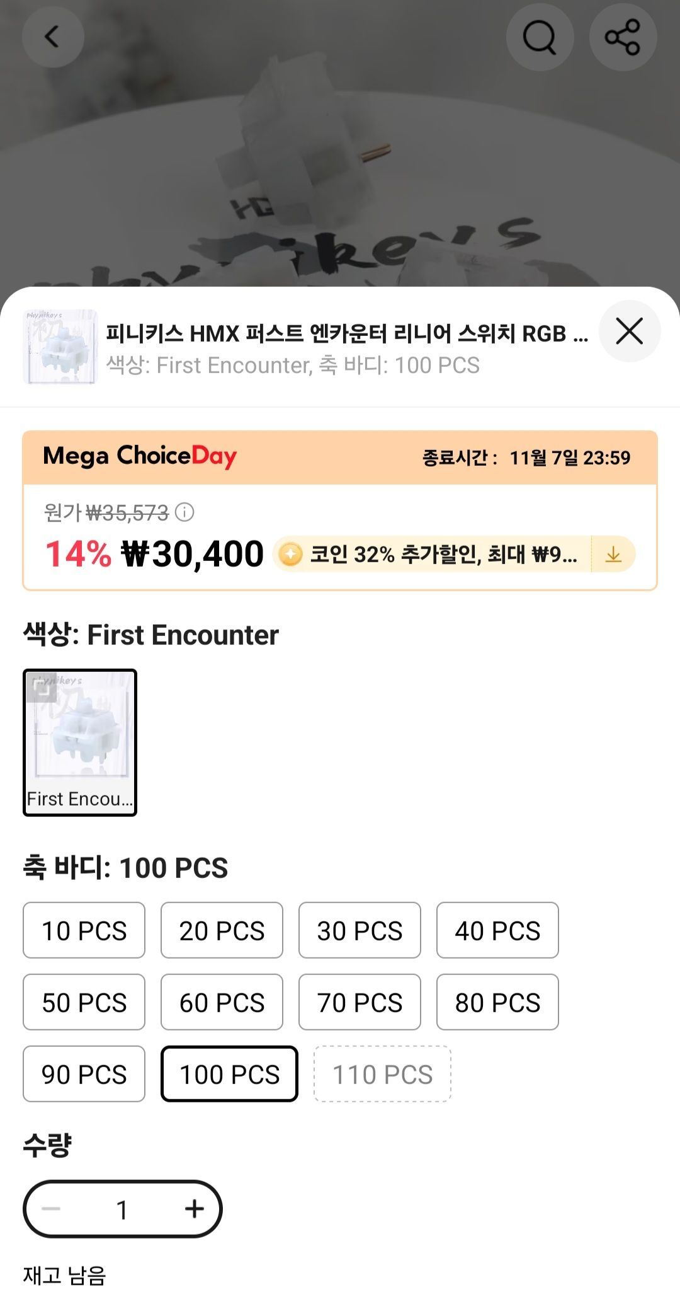Image resolution: width=680 pixels, height=1316 pixels.
Task: Tap the share icon
Action: [623, 38]
